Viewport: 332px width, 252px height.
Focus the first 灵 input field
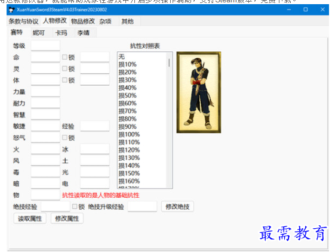(45, 69)
